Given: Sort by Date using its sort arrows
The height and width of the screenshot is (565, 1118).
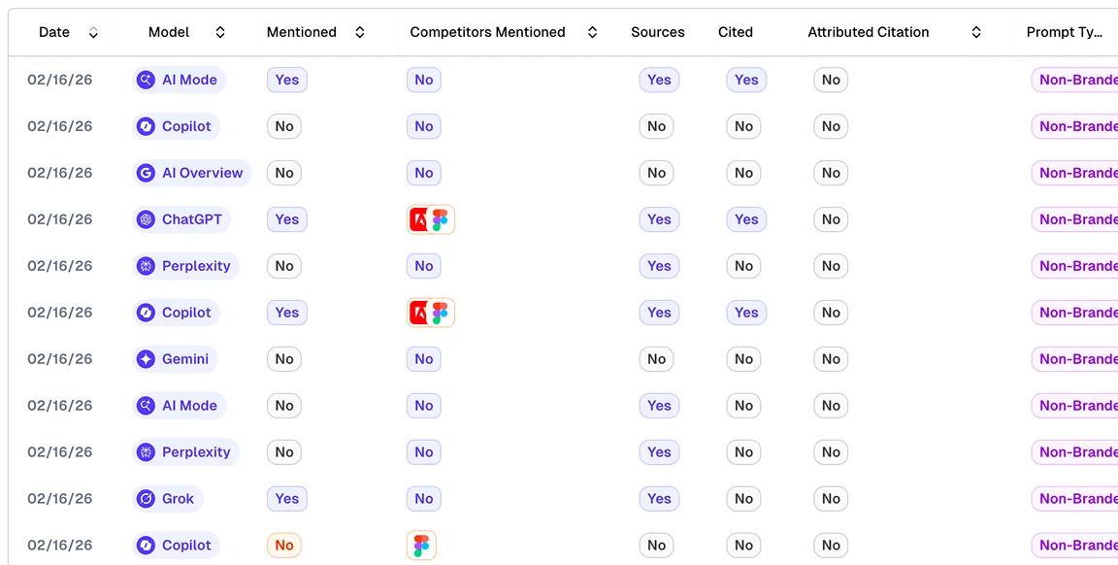Looking at the screenshot, I should click(x=93, y=32).
